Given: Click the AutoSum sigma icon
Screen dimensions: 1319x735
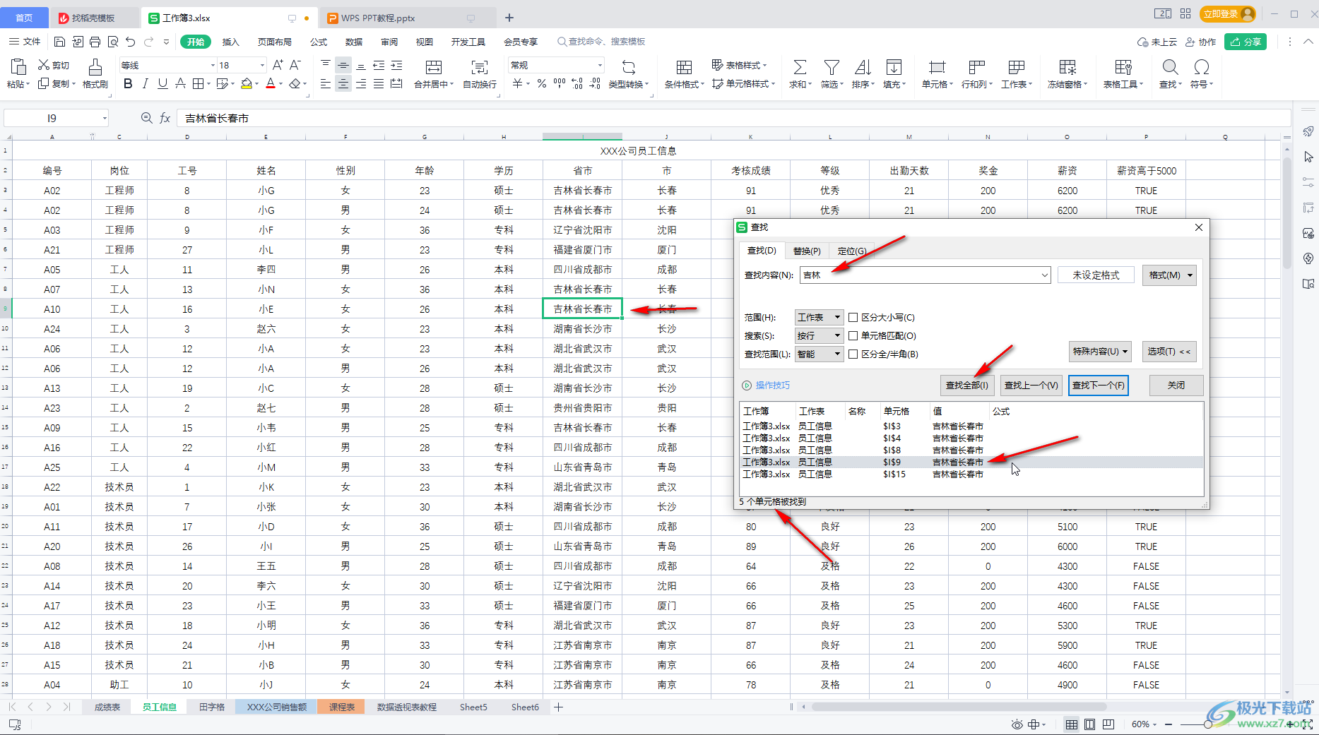Looking at the screenshot, I should 800,67.
